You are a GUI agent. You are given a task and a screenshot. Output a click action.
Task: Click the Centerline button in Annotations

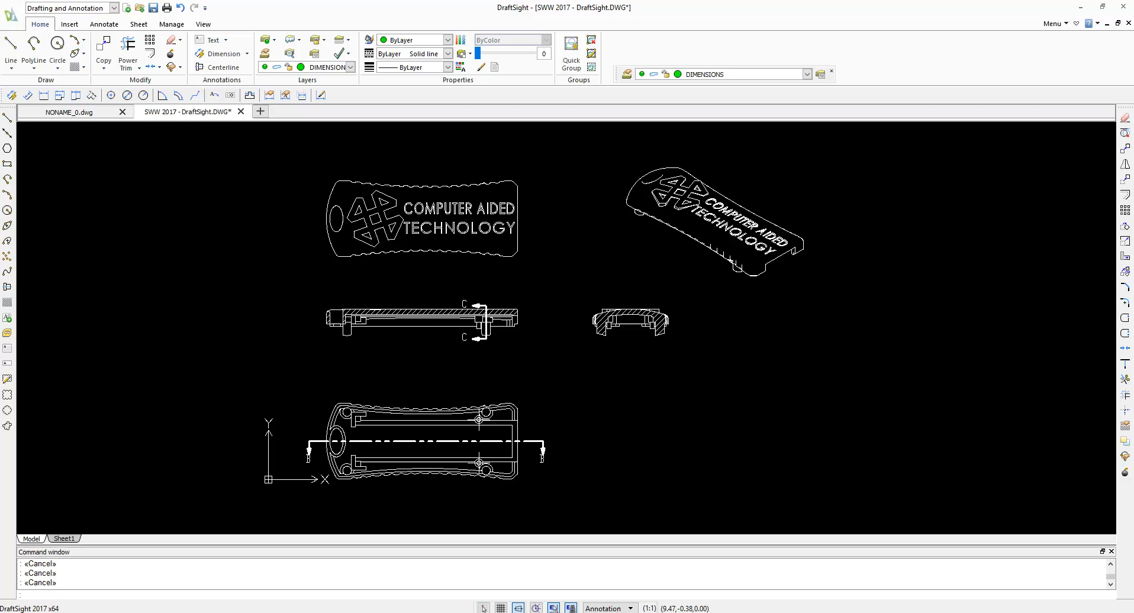tap(217, 67)
